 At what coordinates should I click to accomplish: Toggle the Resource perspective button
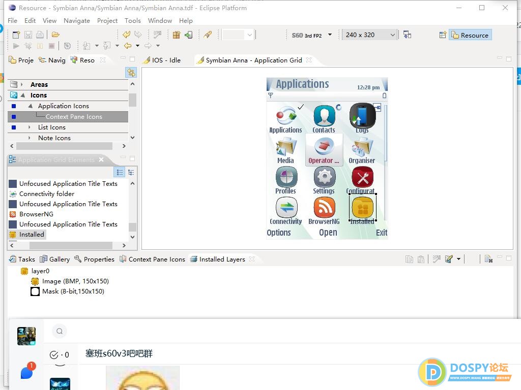pyautogui.click(x=470, y=35)
